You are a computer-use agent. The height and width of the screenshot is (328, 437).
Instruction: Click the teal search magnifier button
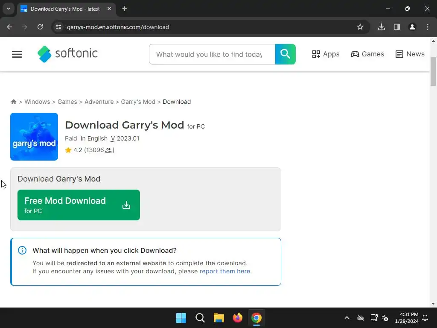(x=286, y=54)
